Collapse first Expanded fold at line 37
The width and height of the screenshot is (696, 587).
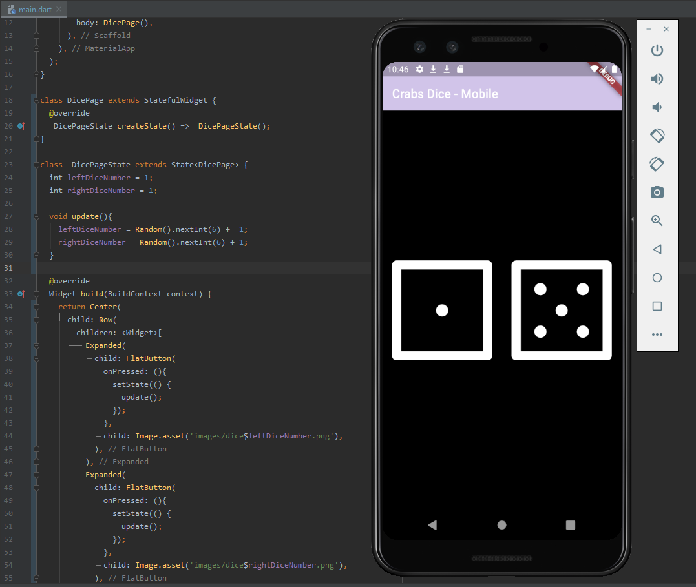(x=36, y=345)
